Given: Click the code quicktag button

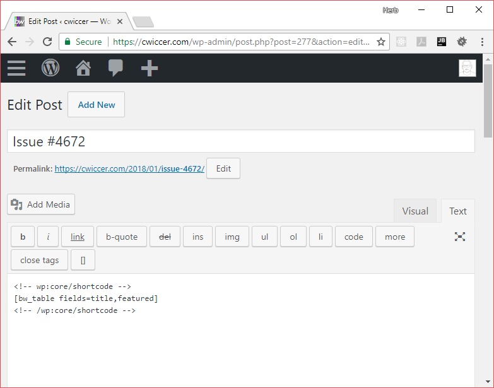Looking at the screenshot, I should tap(354, 237).
